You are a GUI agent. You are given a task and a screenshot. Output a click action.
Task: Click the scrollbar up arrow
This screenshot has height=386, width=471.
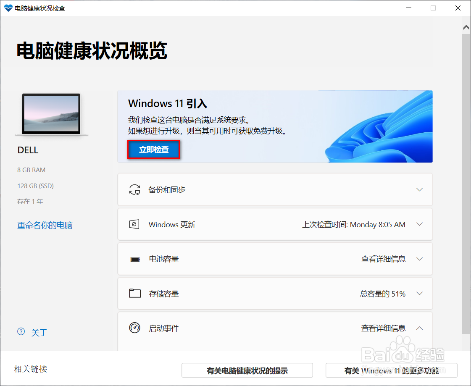pos(466,27)
